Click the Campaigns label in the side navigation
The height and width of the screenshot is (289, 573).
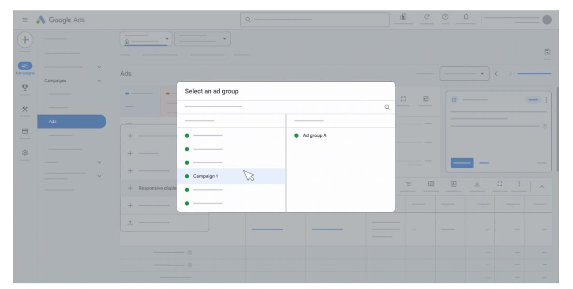pos(55,81)
